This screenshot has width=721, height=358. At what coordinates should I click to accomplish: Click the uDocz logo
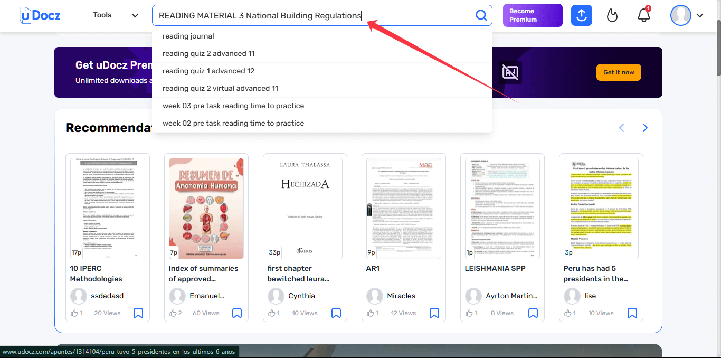(x=39, y=14)
